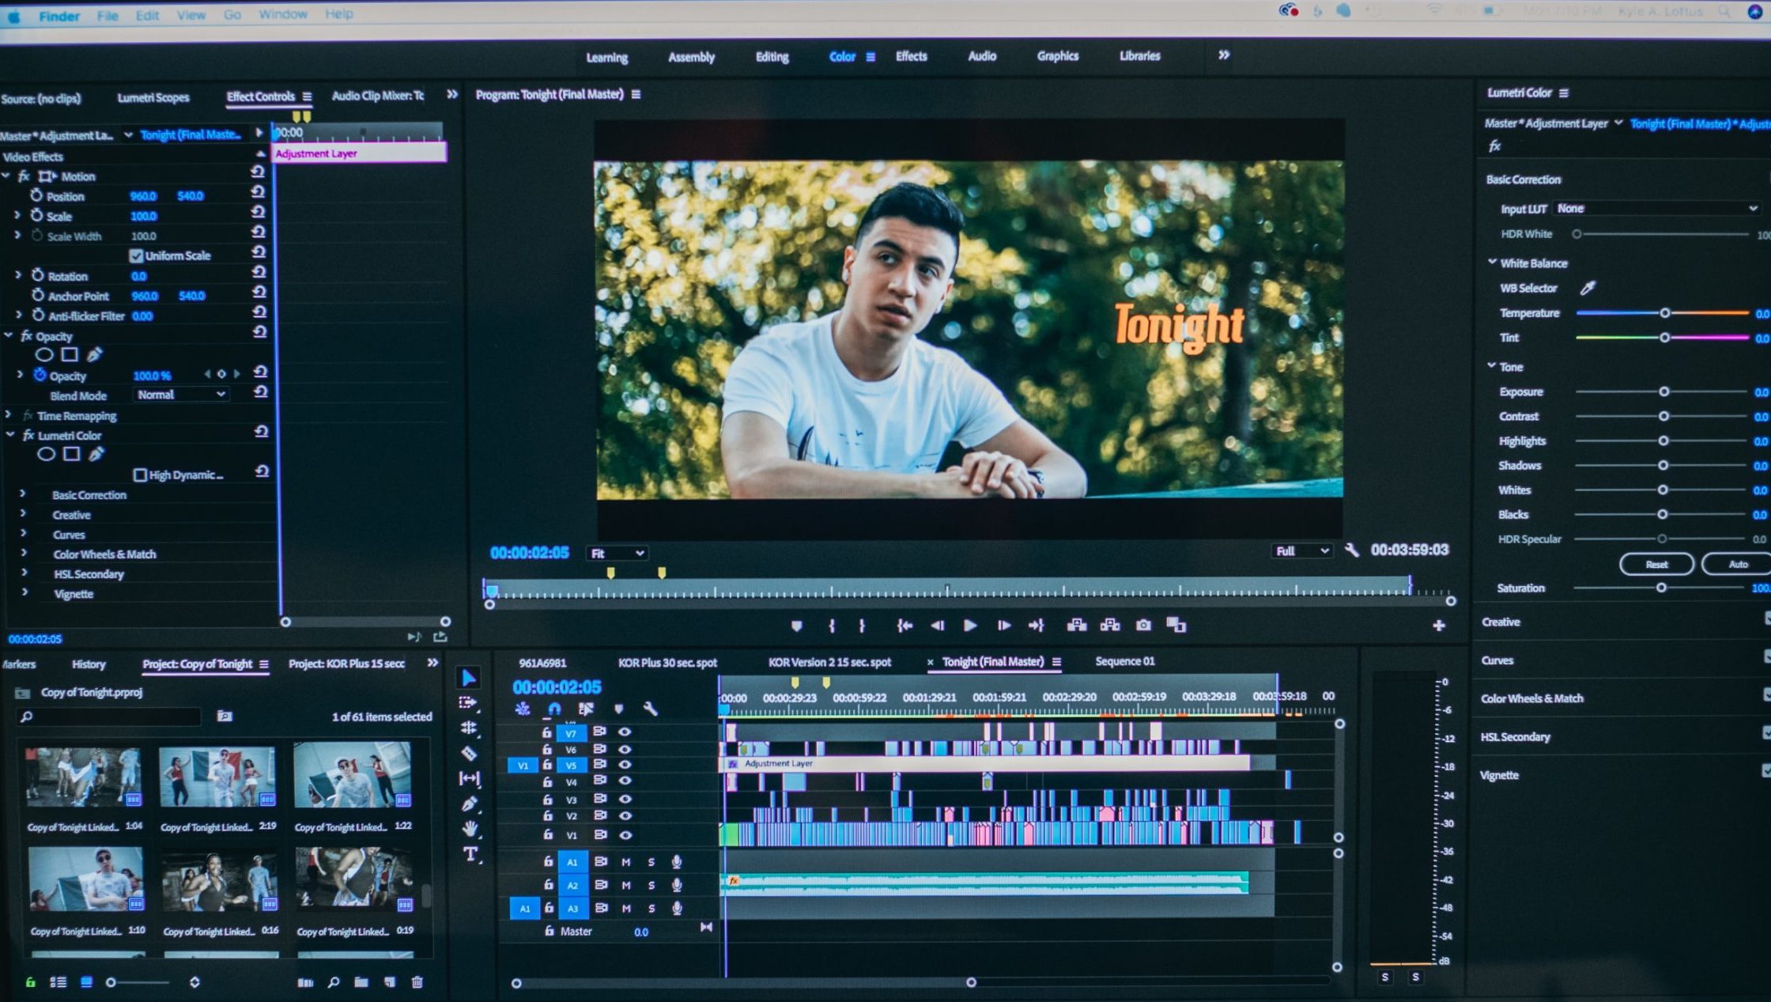Viewport: 1771px width, 1002px height.
Task: Switch to the Editing workspace tab
Action: tap(772, 57)
